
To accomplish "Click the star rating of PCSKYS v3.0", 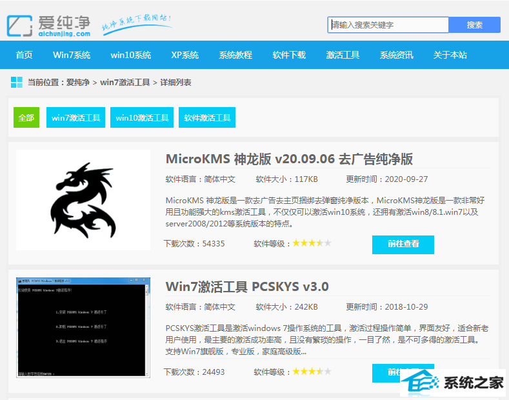I will (312, 371).
